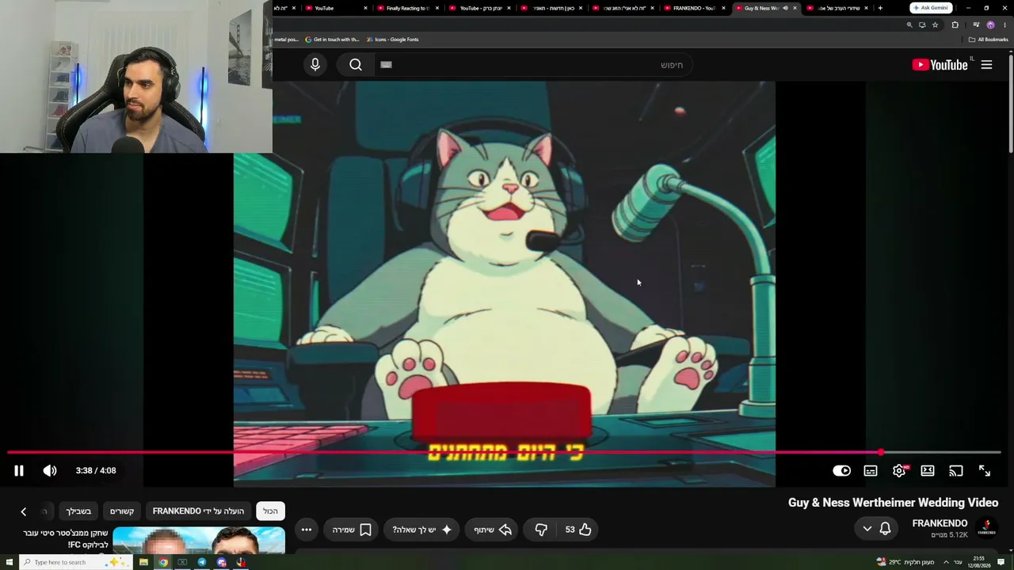Open File Explorer from the taskbar
This screenshot has width=1014, height=570.
[143, 562]
